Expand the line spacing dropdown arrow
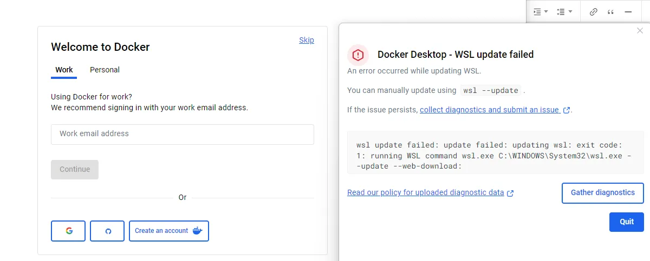Image resolution: width=650 pixels, height=261 pixels. coord(570,11)
